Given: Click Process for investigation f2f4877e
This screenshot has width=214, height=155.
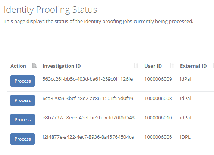Looking at the screenshot, I should pos(22,139).
